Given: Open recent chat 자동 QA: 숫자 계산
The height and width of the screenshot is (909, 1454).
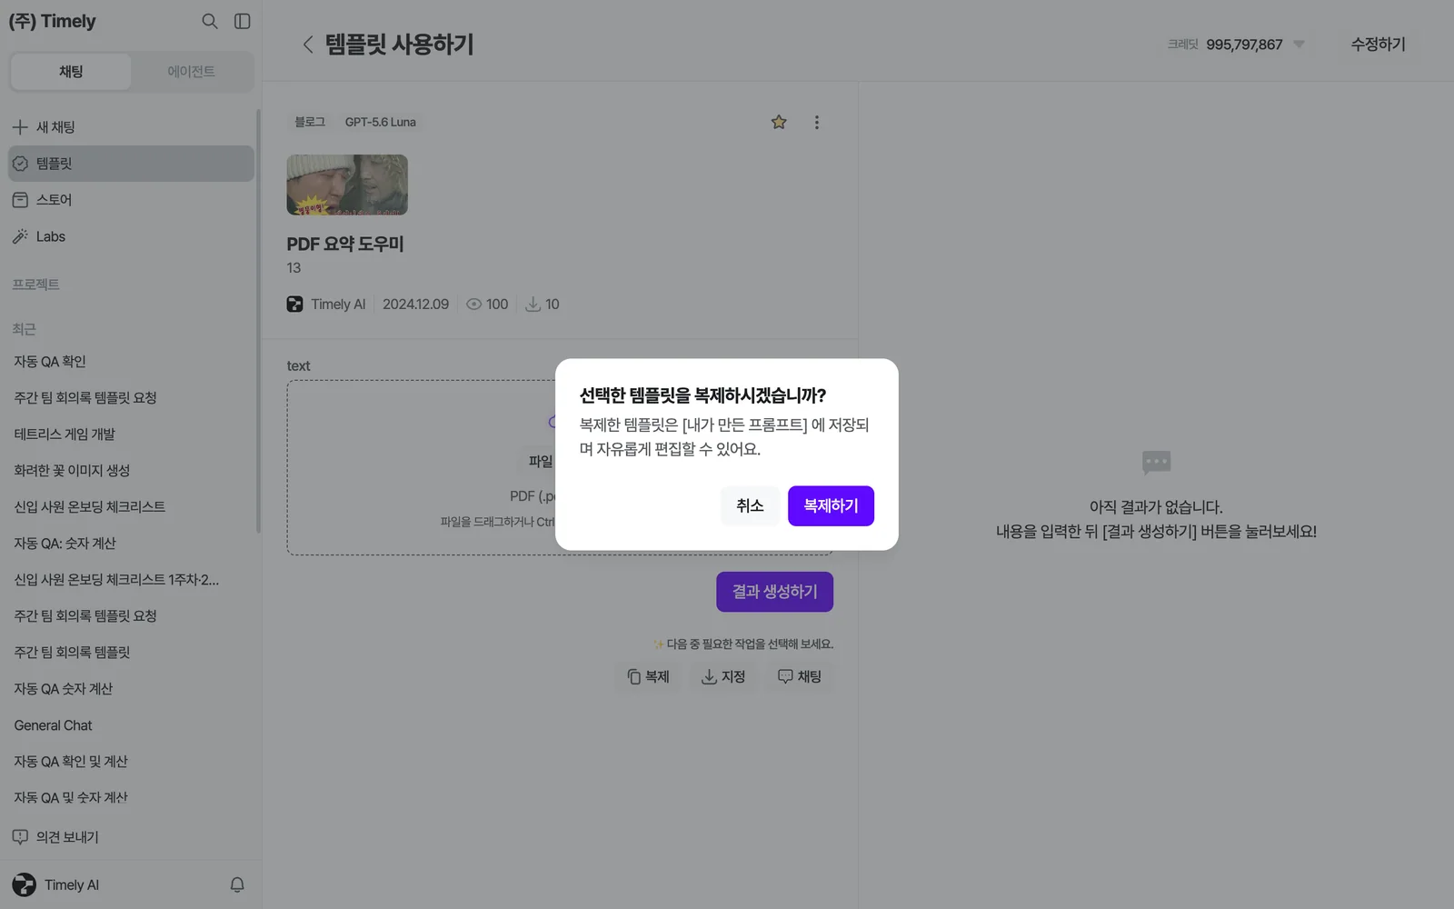Looking at the screenshot, I should [x=131, y=544].
